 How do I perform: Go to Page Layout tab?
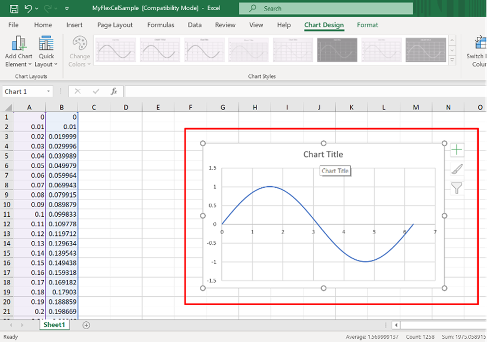pyautogui.click(x=115, y=25)
